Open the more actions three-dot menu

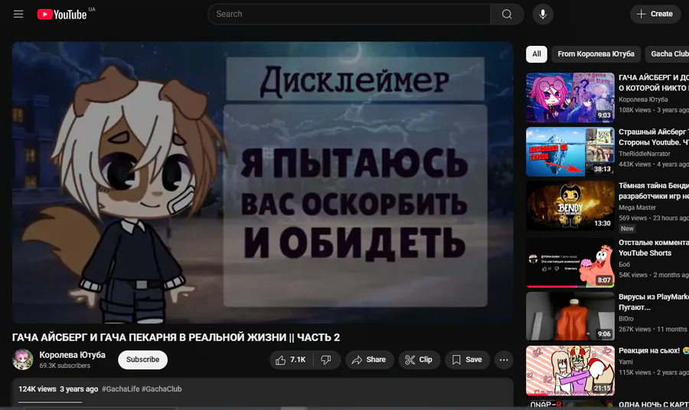[504, 360]
